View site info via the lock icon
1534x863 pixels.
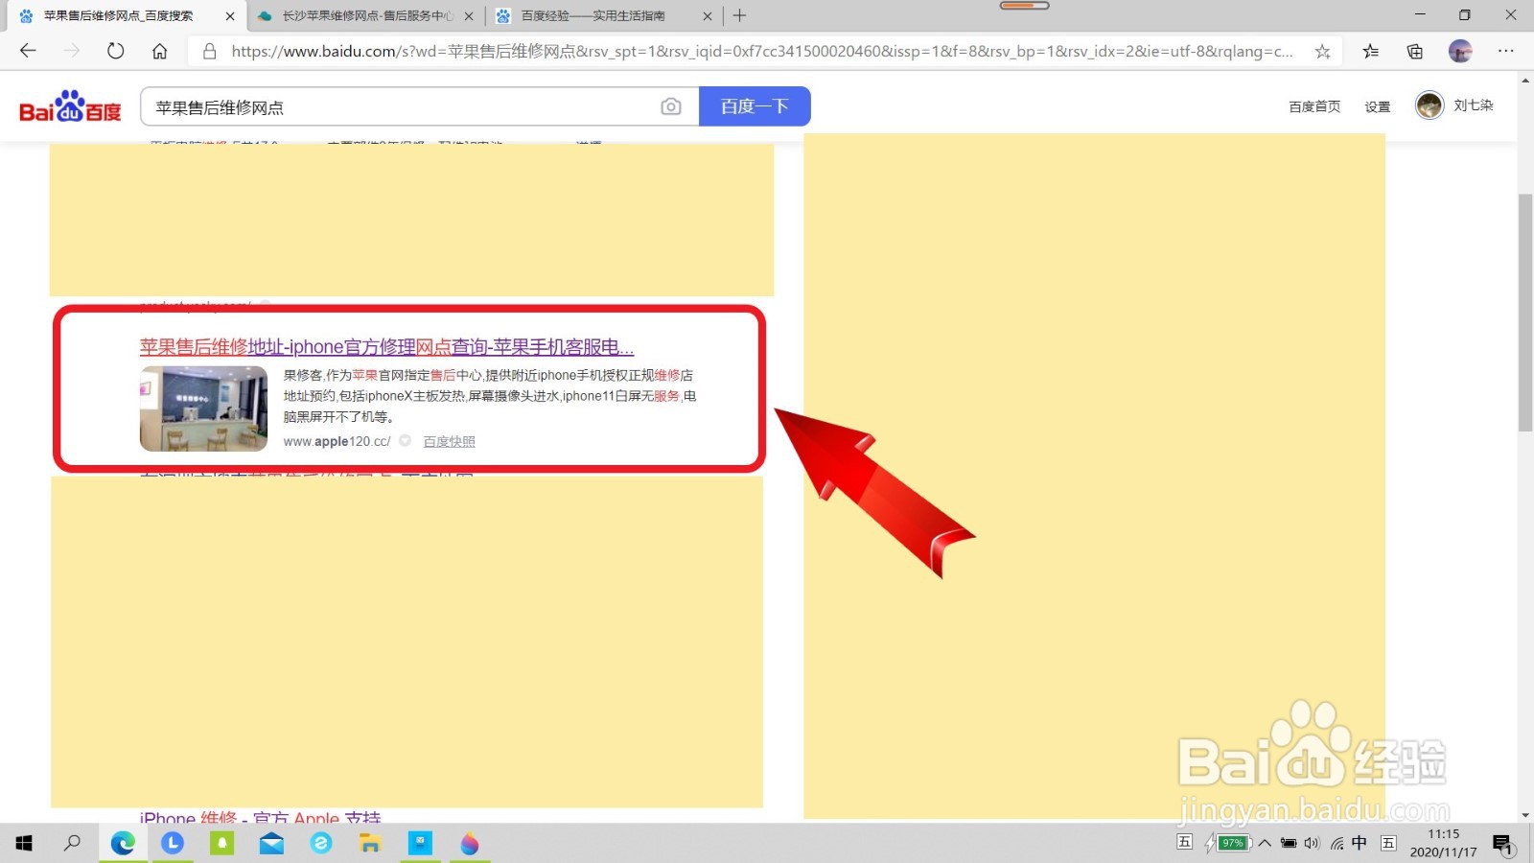209,51
